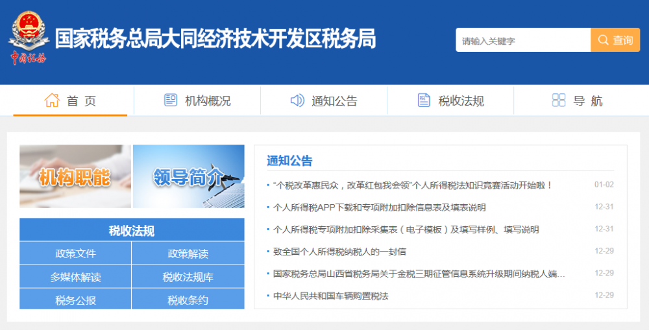The height and width of the screenshot is (330, 649).
Task: Click the 通知公告 speaker icon
Action: tap(297, 100)
